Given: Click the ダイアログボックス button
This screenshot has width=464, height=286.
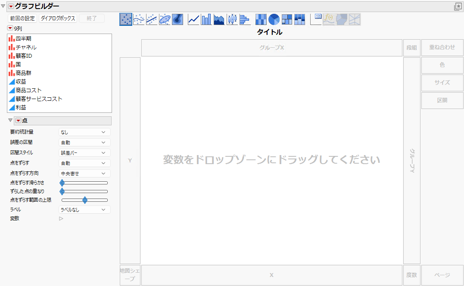Looking at the screenshot, I should point(58,19).
